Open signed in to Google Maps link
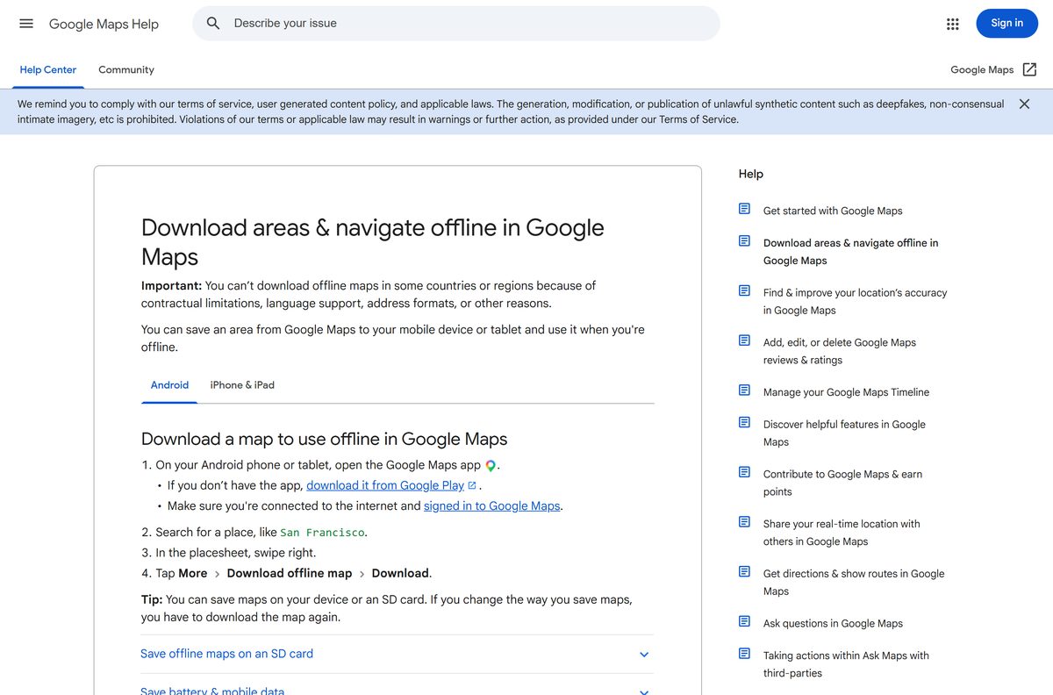This screenshot has width=1053, height=695. point(491,506)
